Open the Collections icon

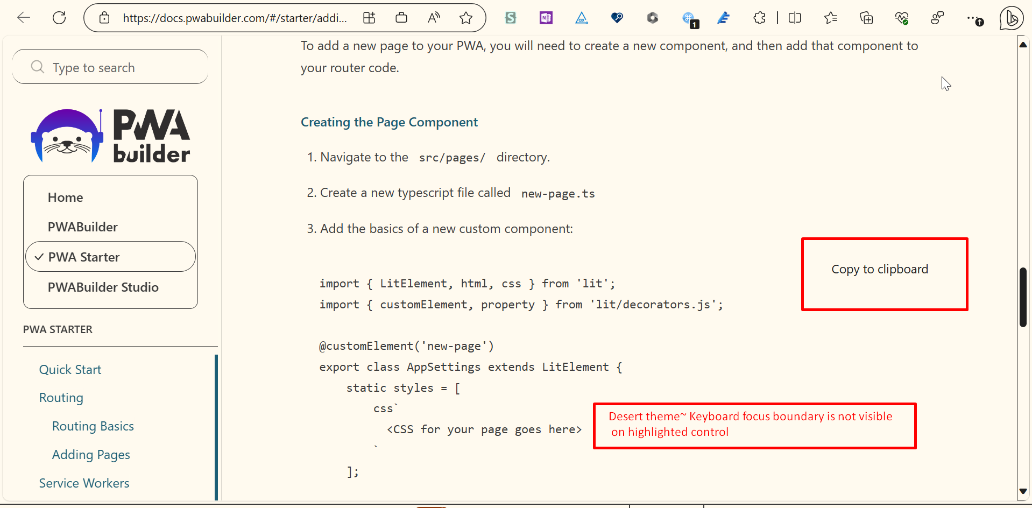click(x=866, y=18)
